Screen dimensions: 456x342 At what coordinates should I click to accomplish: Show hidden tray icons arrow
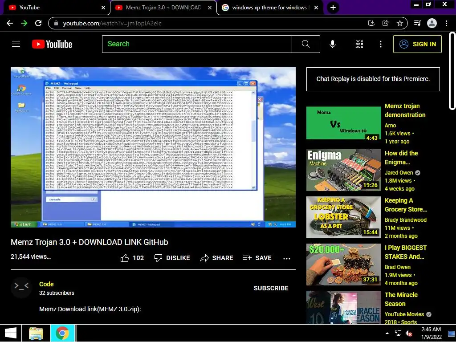(x=387, y=333)
